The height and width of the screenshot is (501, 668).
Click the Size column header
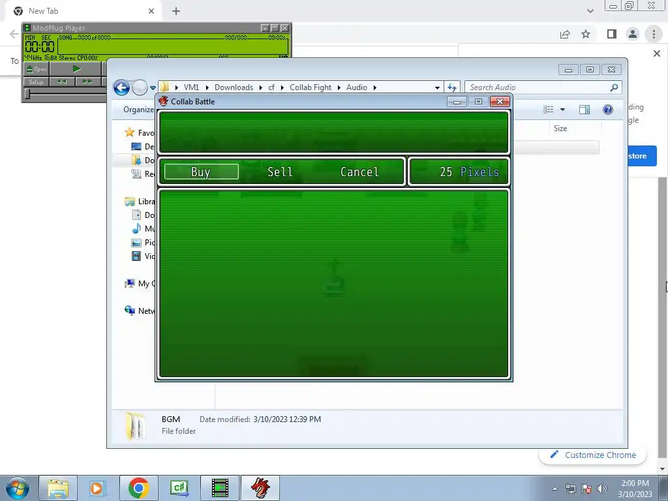(x=560, y=129)
